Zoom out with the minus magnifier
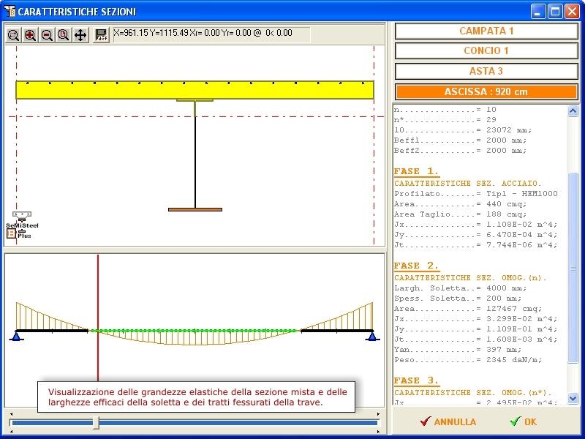585x439 pixels. click(x=47, y=35)
